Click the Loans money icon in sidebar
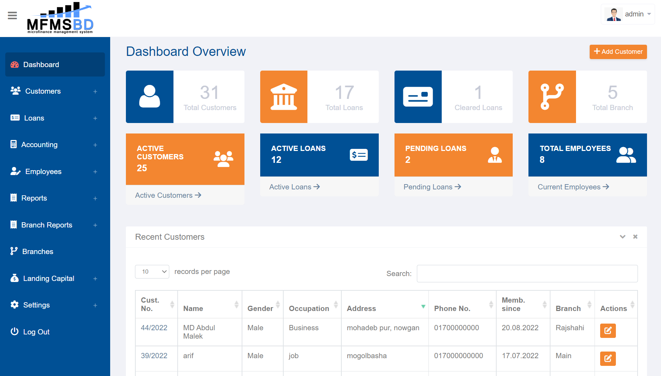The image size is (661, 376). pyautogui.click(x=15, y=118)
